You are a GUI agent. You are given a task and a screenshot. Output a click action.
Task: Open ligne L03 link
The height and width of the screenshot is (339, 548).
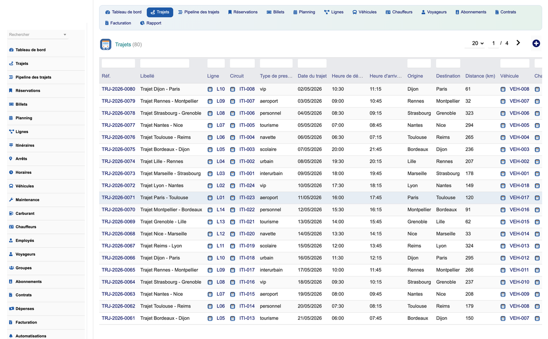[x=221, y=173]
